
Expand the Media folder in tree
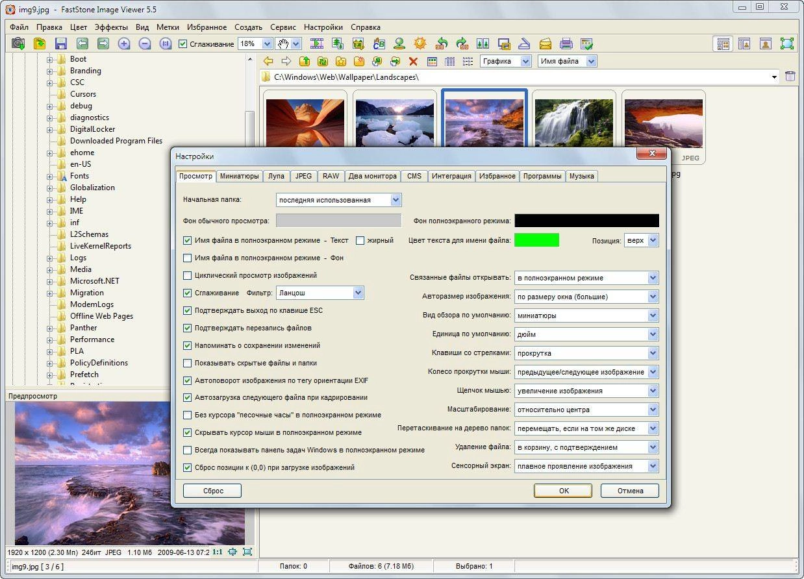pyautogui.click(x=49, y=269)
